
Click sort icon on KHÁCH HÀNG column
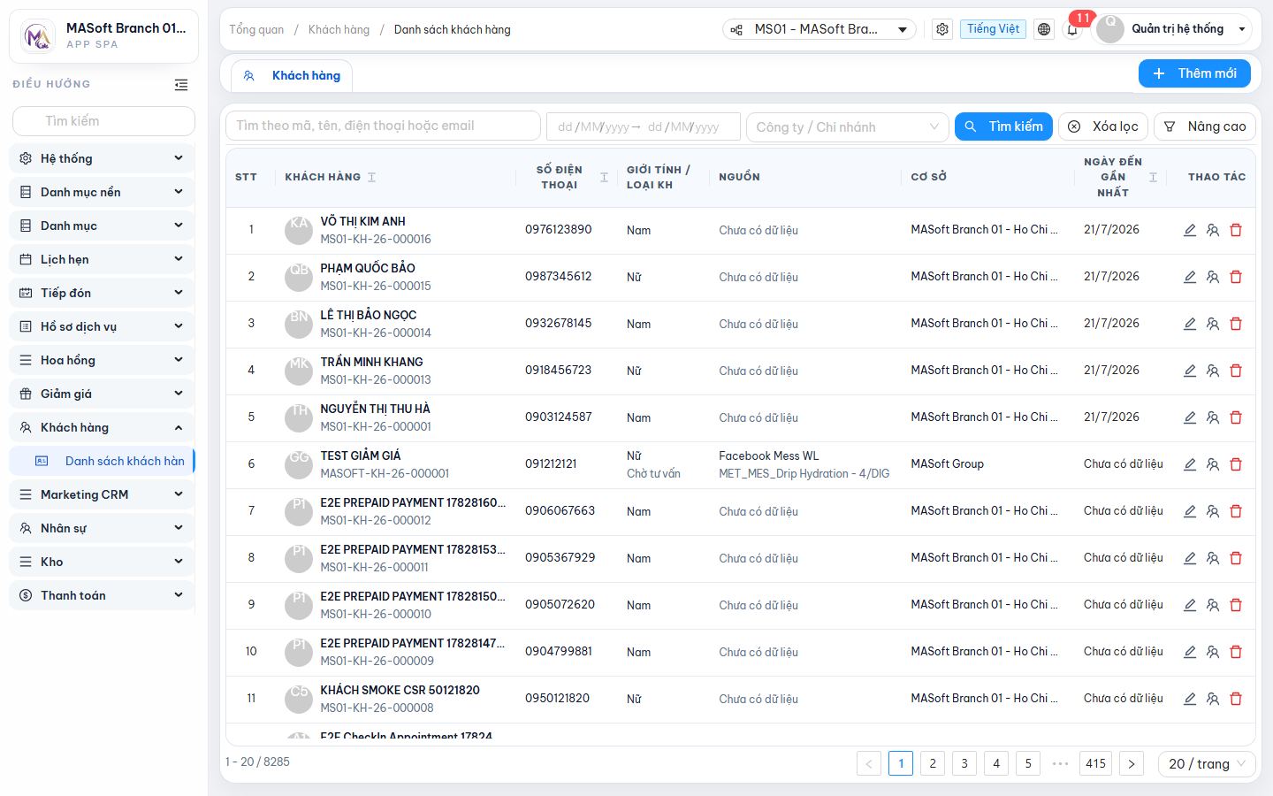tap(371, 177)
